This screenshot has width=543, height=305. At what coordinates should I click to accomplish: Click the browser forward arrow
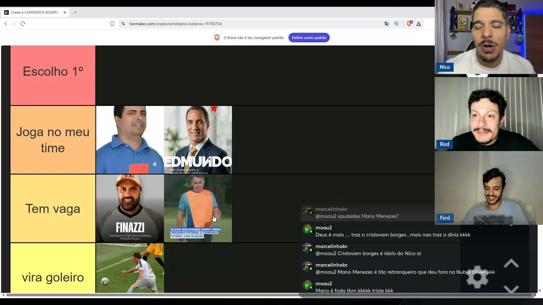(14, 24)
